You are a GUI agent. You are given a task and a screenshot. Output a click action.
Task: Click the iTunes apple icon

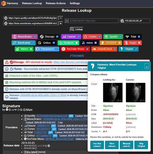85,37
